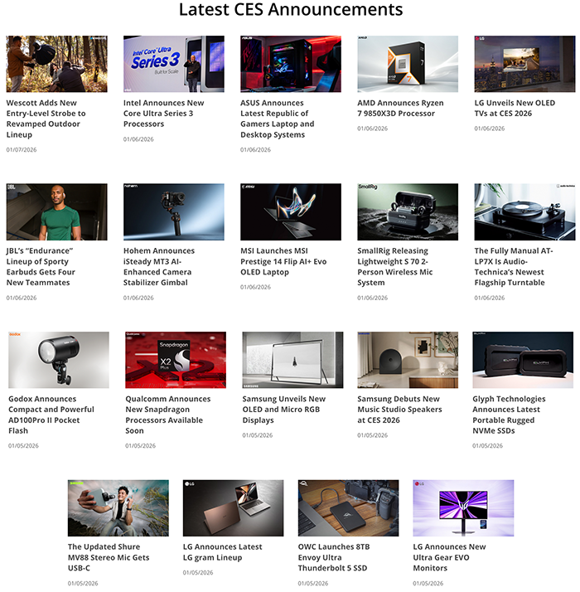Screen dimensions: 580x592
Task: Click the Intel Core Ultra Series 3 image
Action: (173, 64)
